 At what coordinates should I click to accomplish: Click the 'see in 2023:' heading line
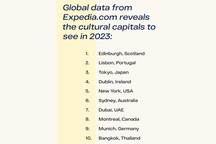point(87,37)
